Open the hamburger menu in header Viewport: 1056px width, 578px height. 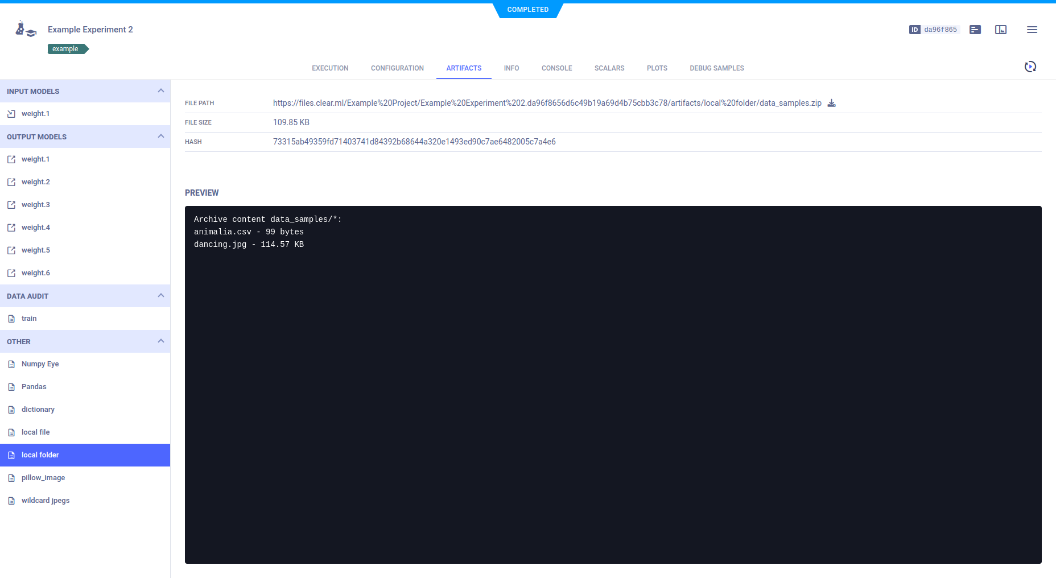click(1032, 30)
